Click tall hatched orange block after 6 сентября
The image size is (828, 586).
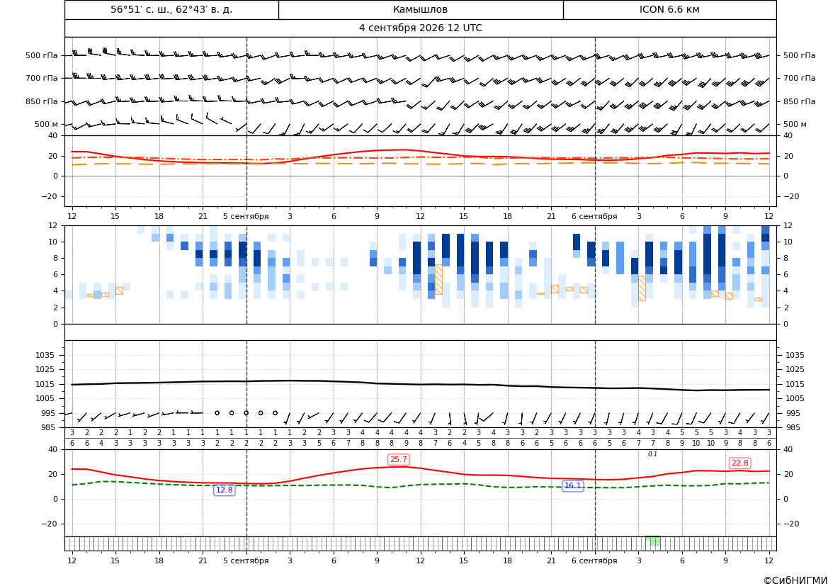tap(642, 288)
